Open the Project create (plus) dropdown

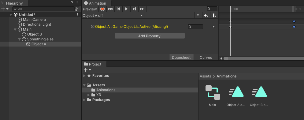pyautogui.click(x=87, y=70)
